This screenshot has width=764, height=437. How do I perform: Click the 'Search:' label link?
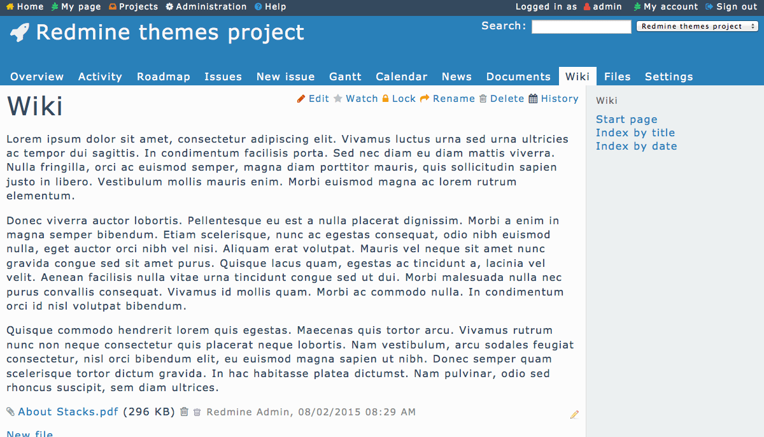coord(504,26)
